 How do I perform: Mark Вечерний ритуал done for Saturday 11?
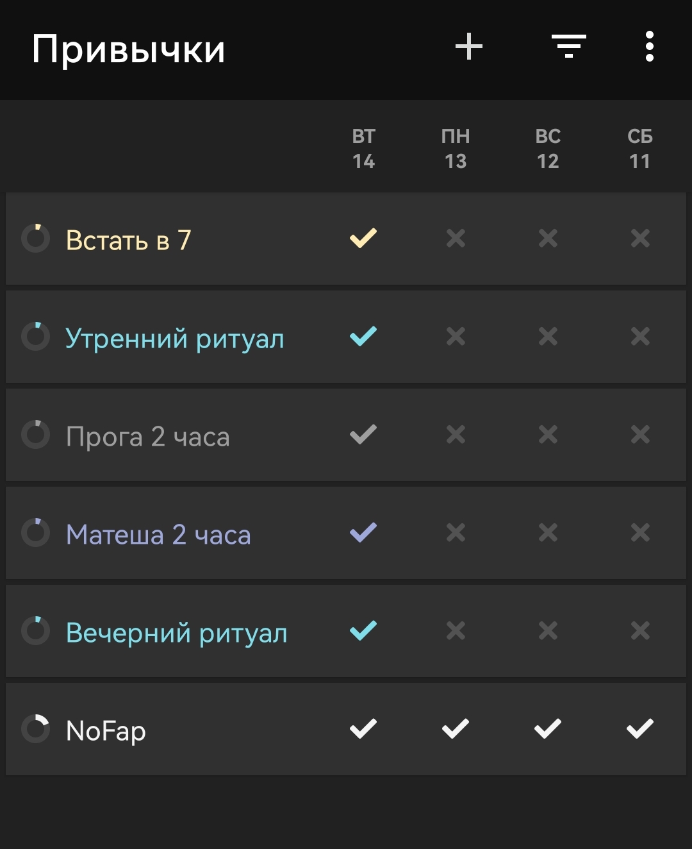coord(640,631)
